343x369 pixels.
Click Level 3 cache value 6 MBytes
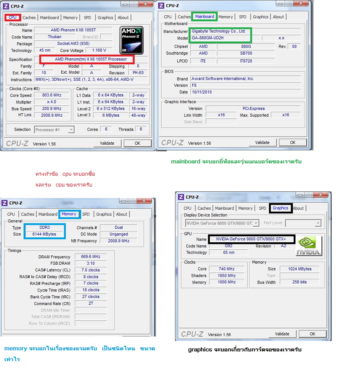pyautogui.click(x=111, y=115)
